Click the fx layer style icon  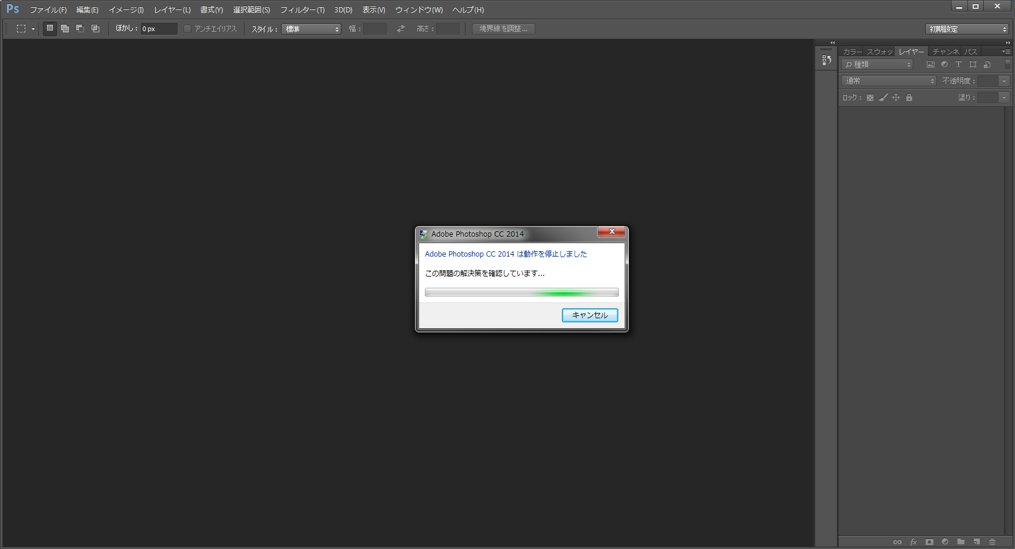click(x=913, y=542)
